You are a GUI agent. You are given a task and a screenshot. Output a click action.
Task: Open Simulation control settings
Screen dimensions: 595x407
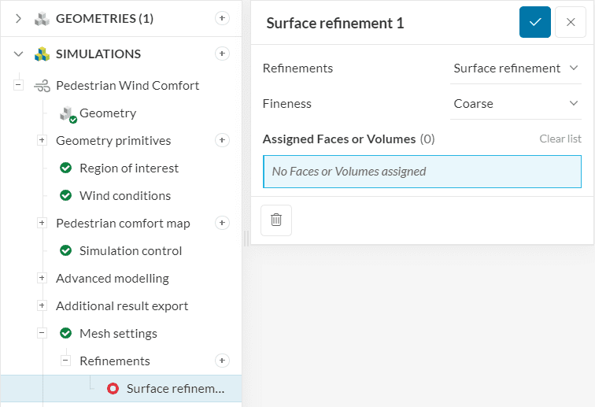[130, 251]
